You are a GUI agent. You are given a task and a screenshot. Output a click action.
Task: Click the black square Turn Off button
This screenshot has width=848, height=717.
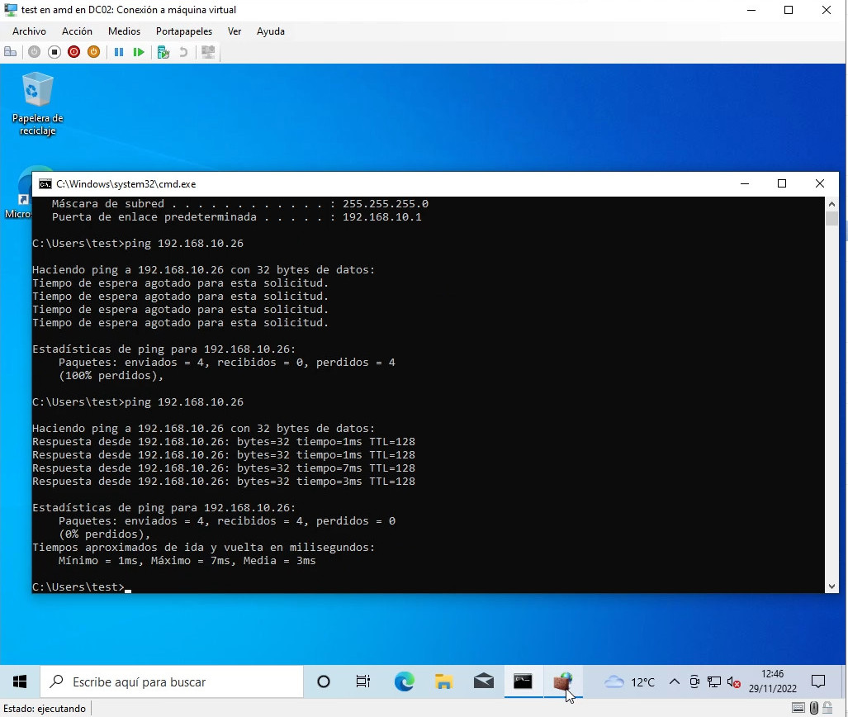click(54, 52)
